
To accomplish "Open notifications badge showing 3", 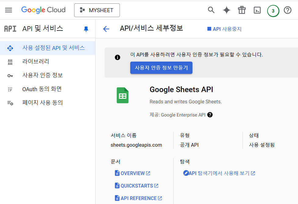I will pos(273,11).
